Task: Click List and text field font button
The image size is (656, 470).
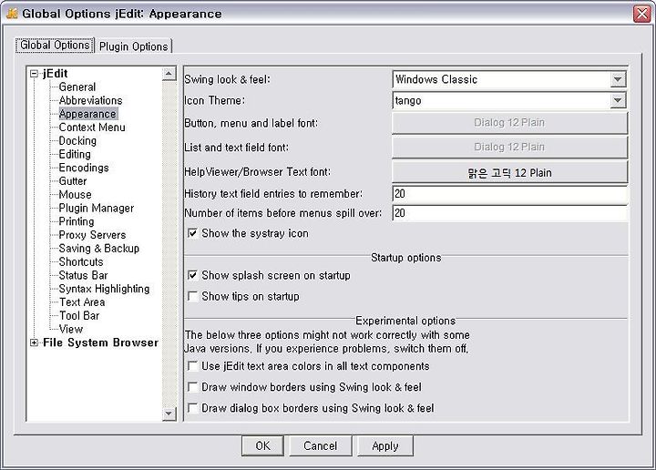Action: pyautogui.click(x=509, y=148)
